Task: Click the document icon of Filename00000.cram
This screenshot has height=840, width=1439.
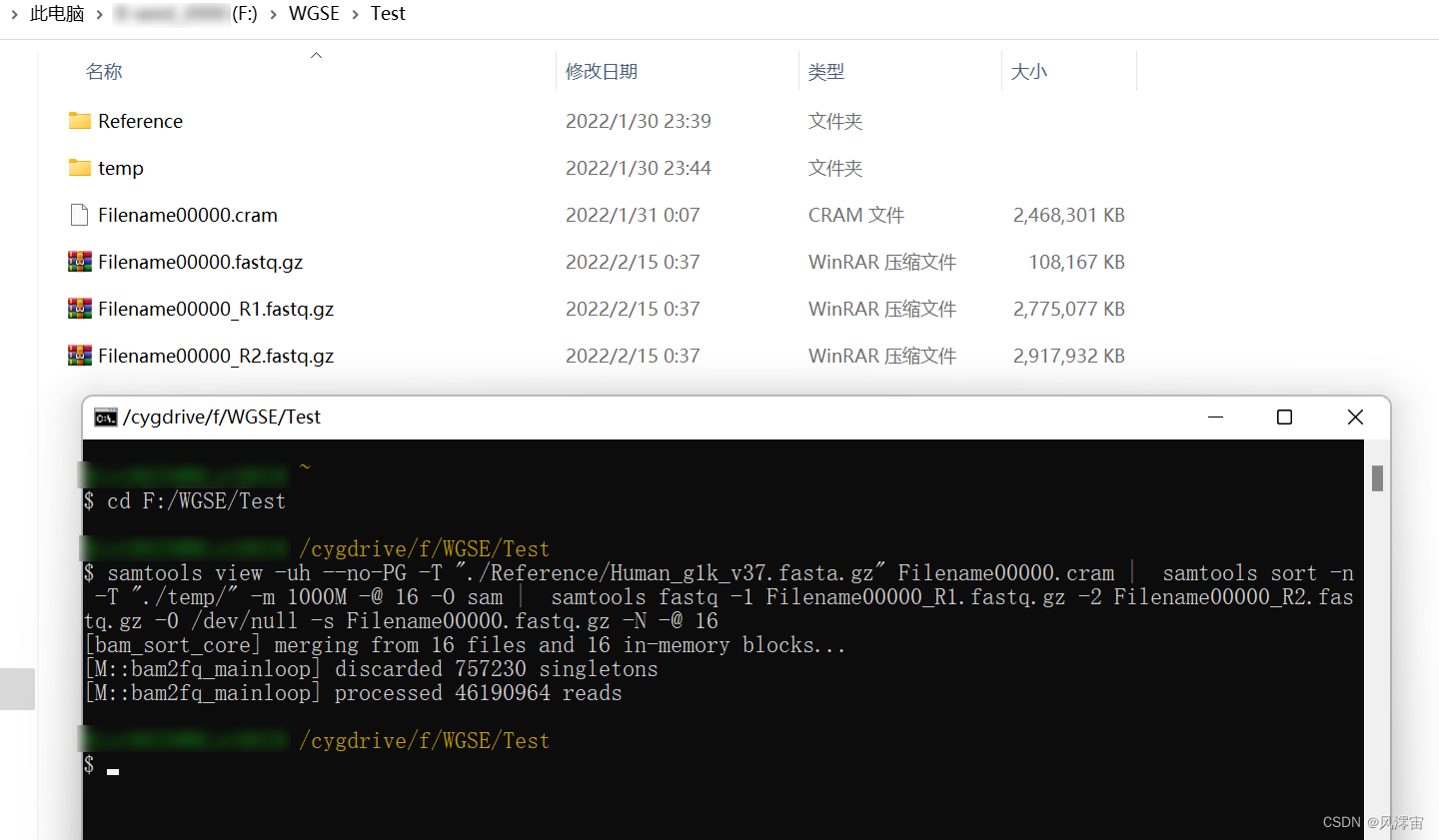Action: tap(79, 215)
